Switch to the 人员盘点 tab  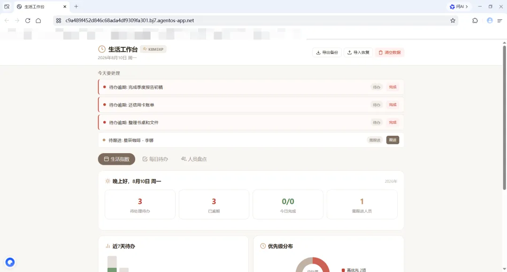click(194, 159)
